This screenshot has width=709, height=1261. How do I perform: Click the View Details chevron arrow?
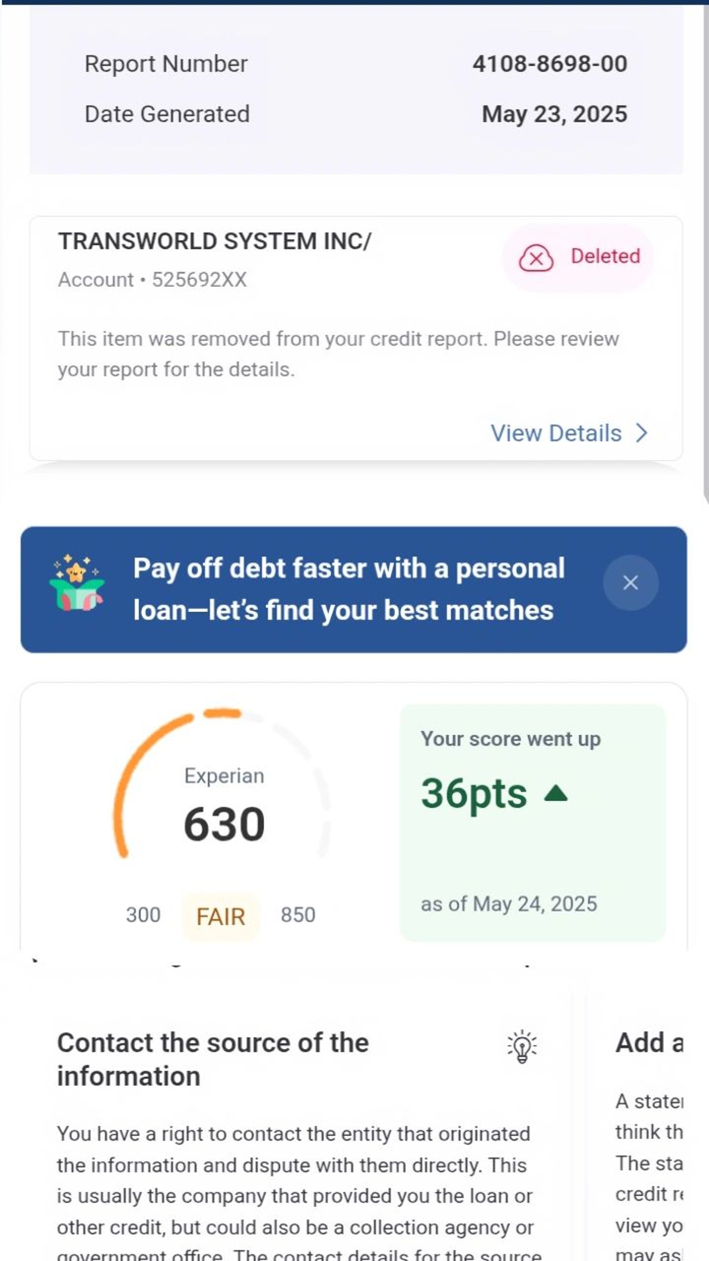pos(641,433)
